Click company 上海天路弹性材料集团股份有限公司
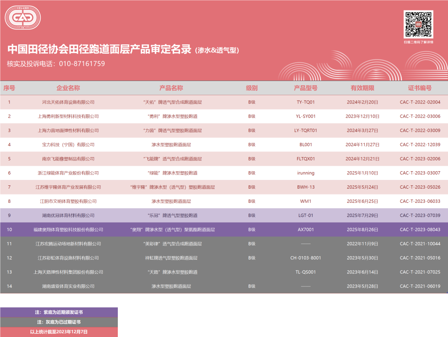The image size is (448, 337). 68,272
